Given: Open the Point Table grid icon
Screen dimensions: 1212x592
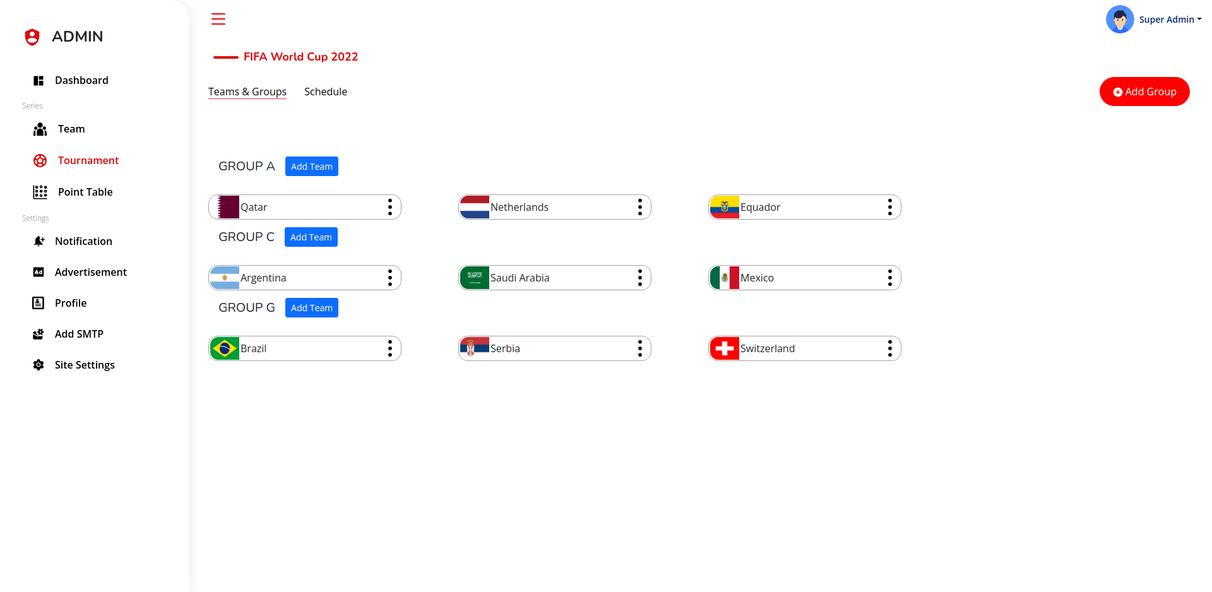Looking at the screenshot, I should point(40,192).
